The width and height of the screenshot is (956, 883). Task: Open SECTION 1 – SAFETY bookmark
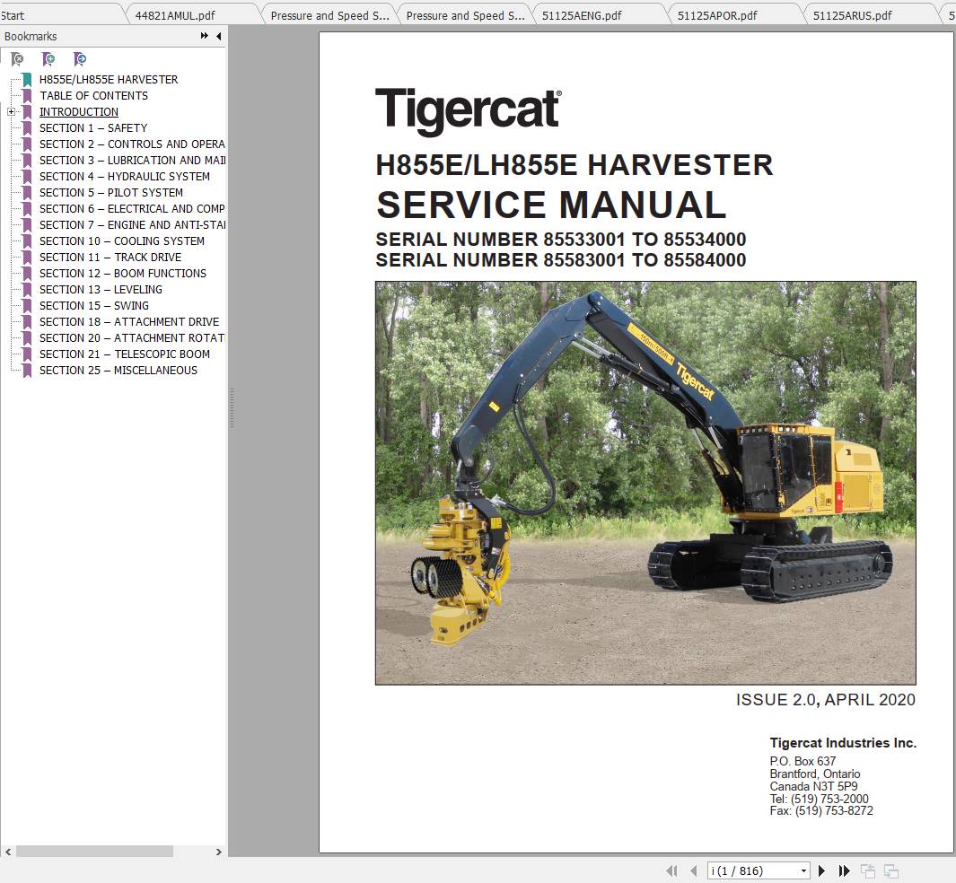point(93,127)
